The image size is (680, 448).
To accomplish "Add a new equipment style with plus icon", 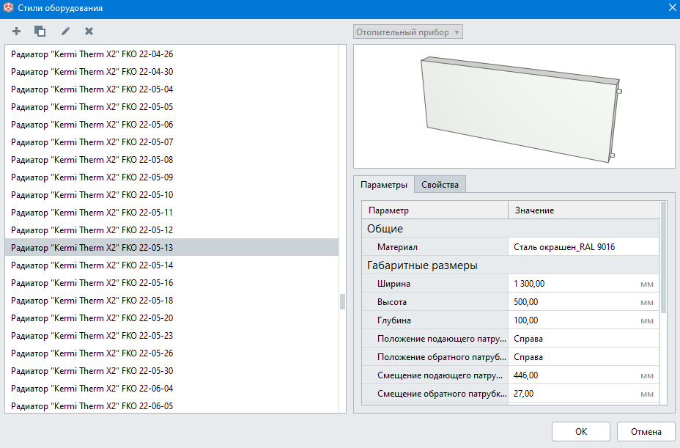I will (16, 32).
